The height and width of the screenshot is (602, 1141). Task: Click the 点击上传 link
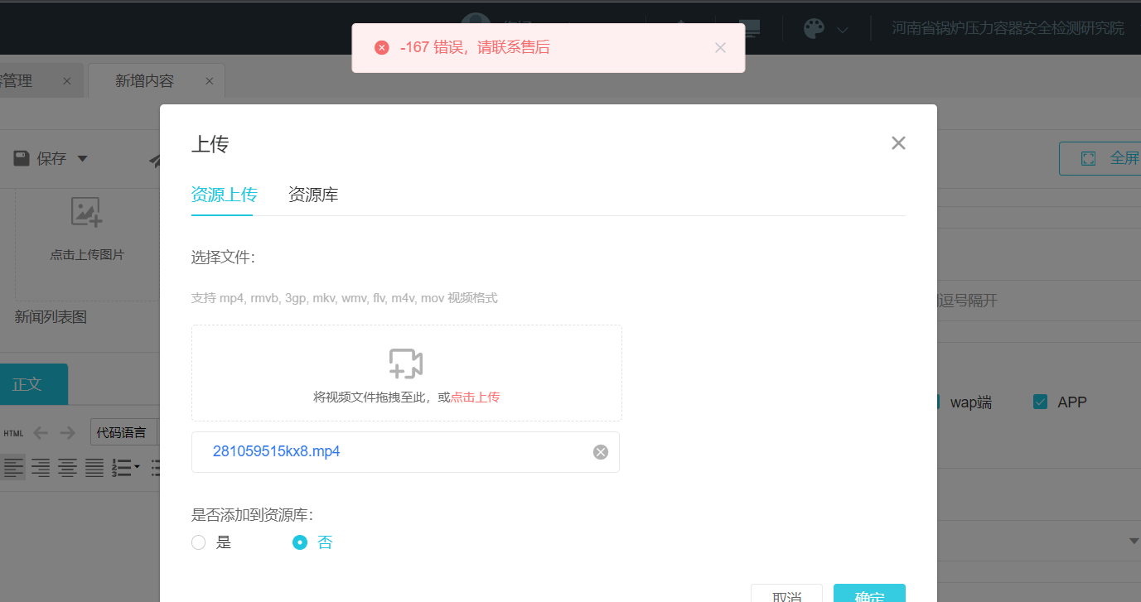pos(475,397)
